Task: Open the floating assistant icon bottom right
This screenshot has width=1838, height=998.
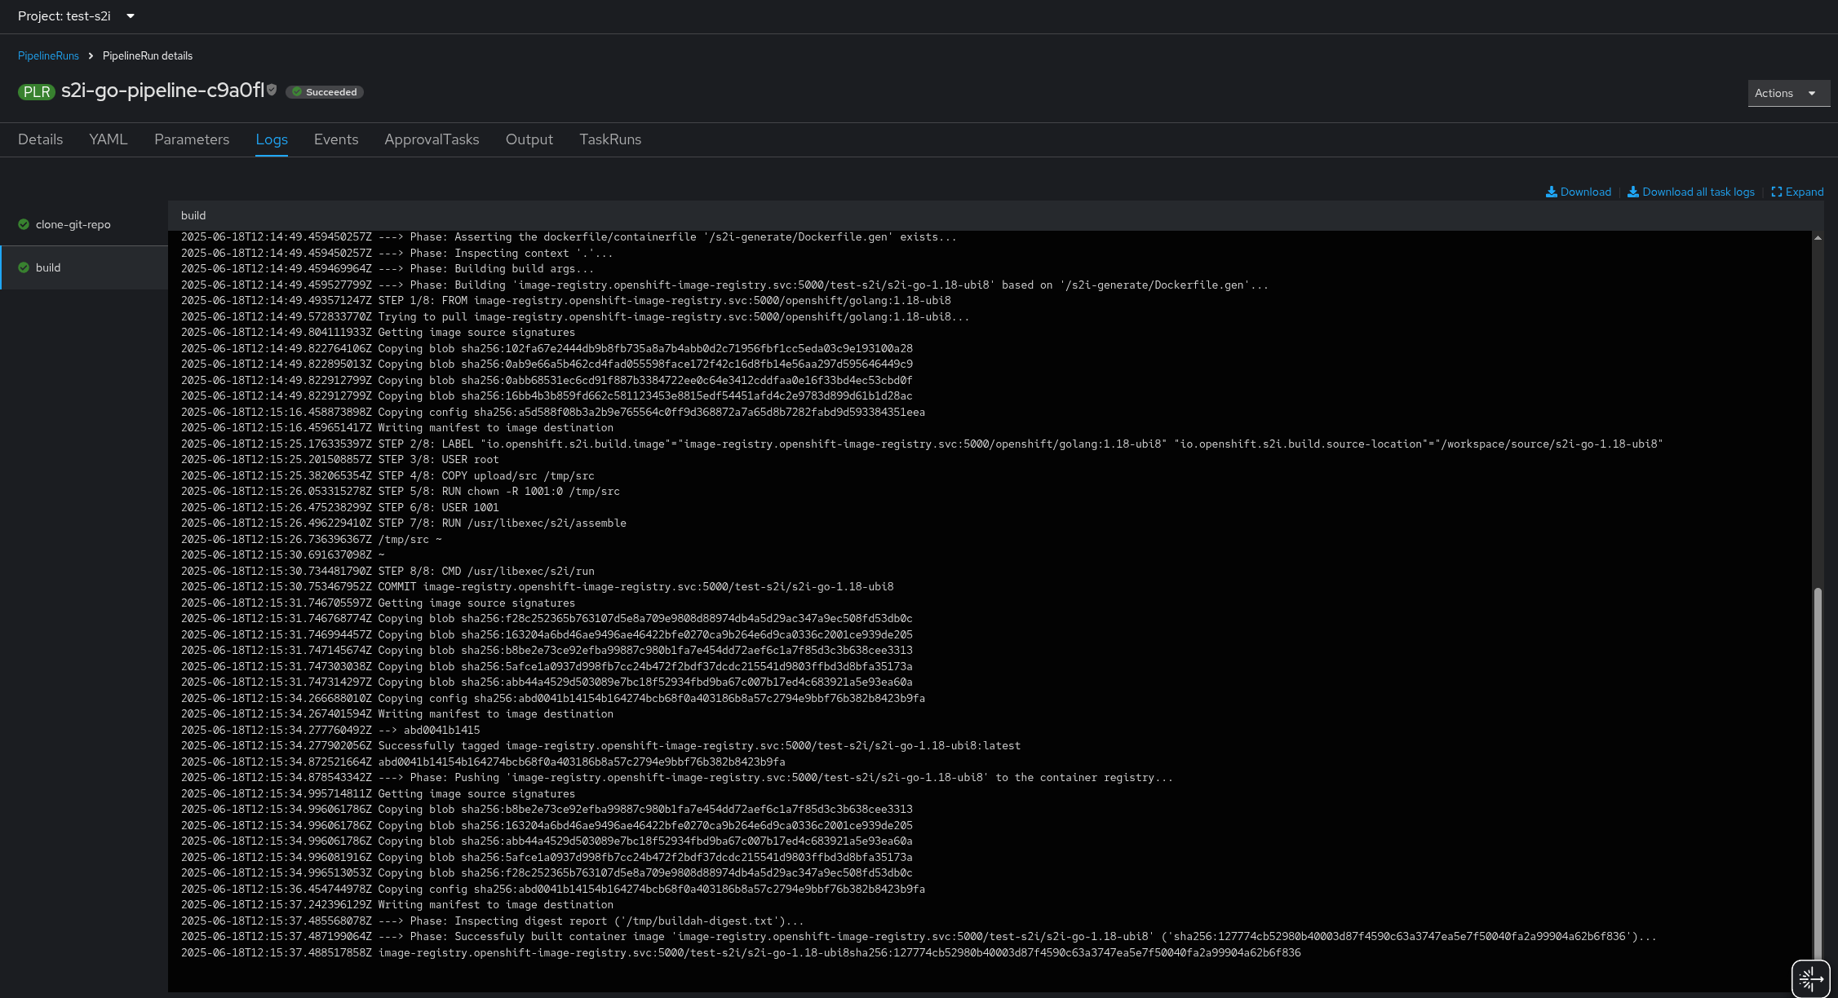Action: 1810,978
